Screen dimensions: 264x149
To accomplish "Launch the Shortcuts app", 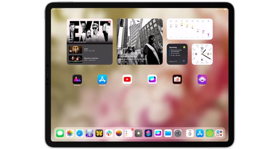I will [148, 133].
